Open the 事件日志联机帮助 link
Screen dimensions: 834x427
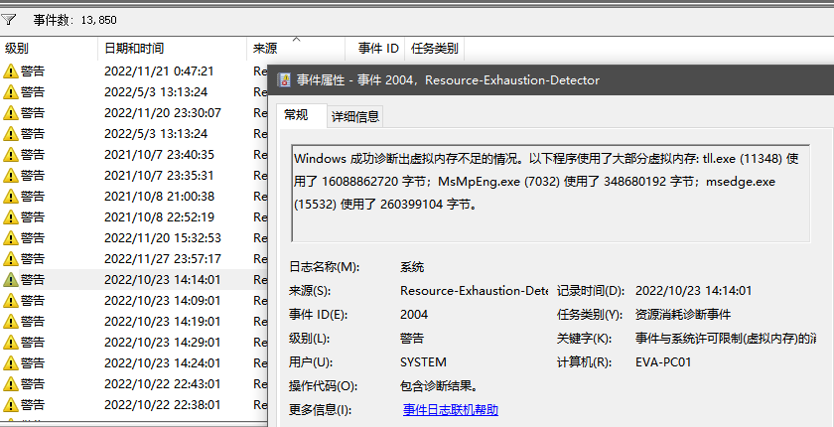pyautogui.click(x=450, y=409)
